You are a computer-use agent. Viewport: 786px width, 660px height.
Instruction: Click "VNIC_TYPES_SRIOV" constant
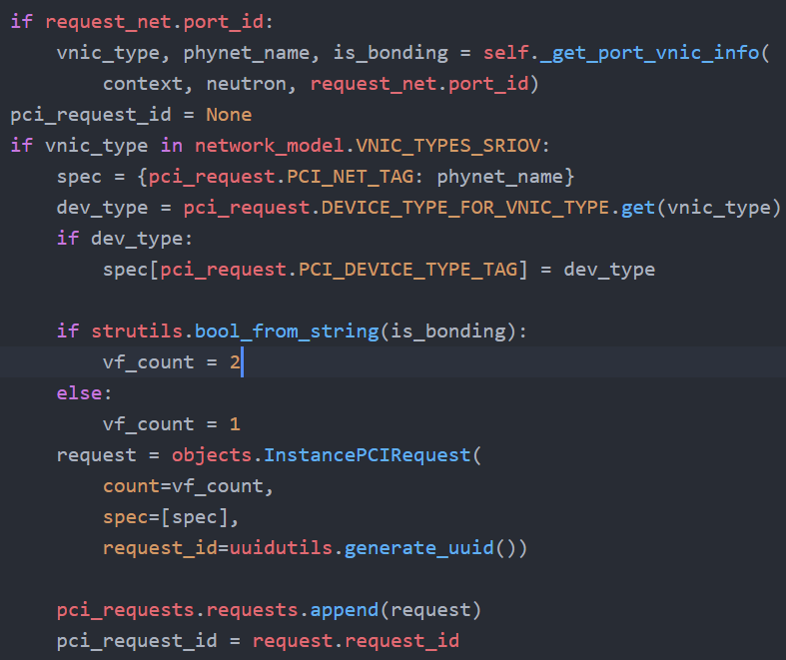[448, 146]
